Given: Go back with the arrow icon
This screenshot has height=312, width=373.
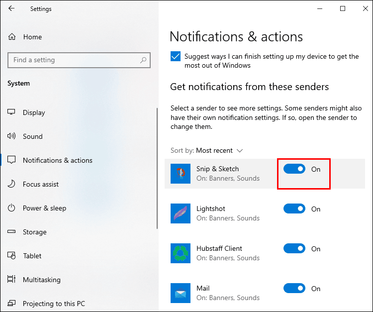Looking at the screenshot, I should coord(11,8).
